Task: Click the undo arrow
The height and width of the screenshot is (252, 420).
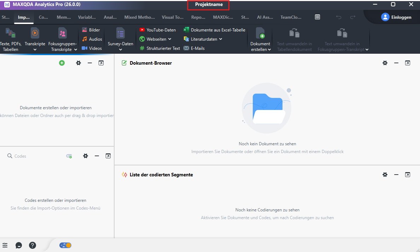Action: tap(339, 17)
